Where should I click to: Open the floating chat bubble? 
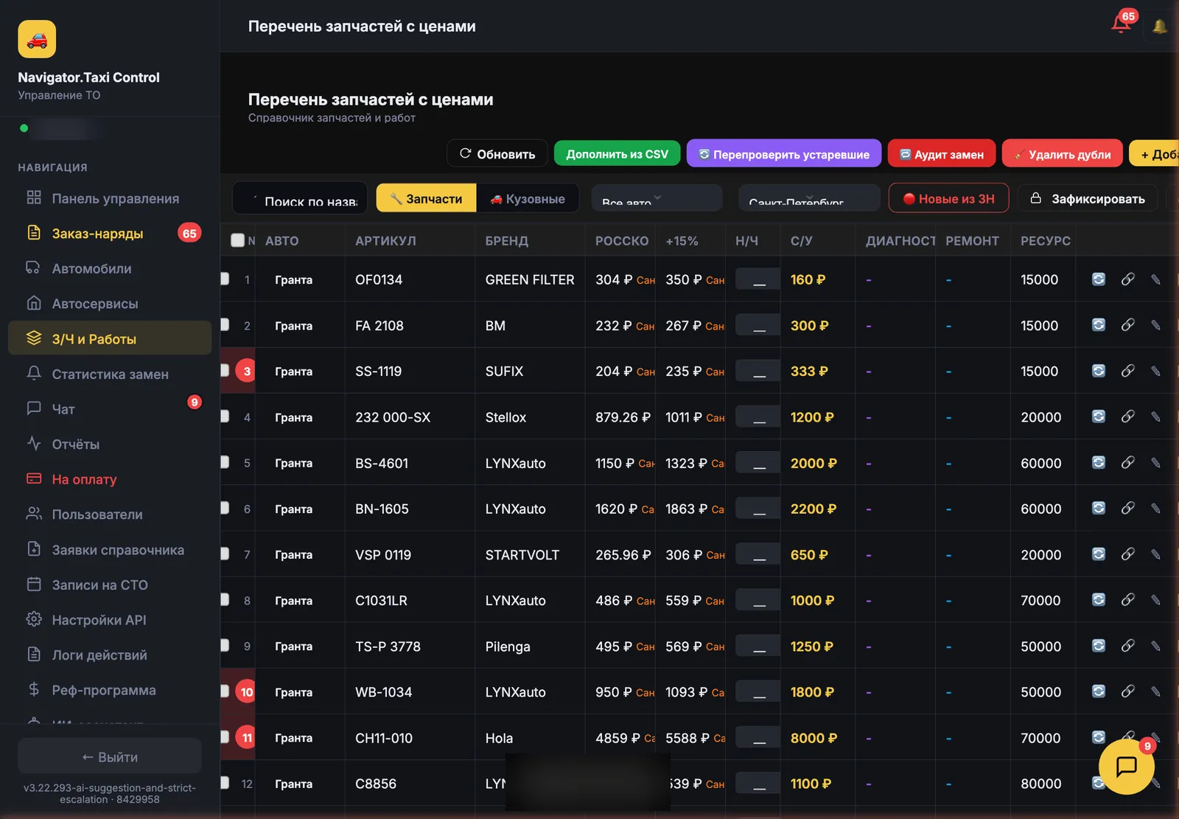(x=1126, y=767)
